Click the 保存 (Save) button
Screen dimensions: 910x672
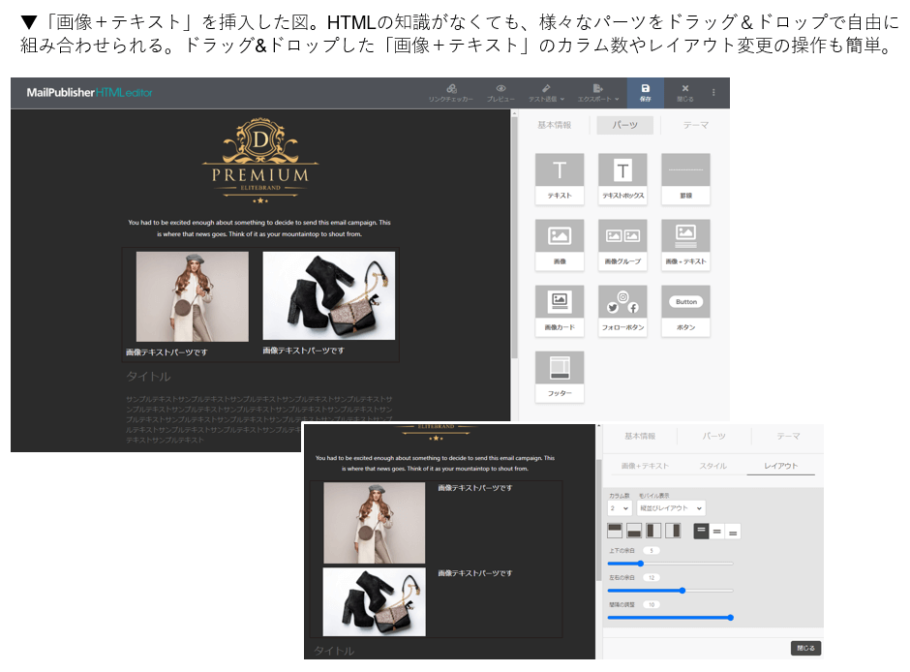click(x=646, y=92)
